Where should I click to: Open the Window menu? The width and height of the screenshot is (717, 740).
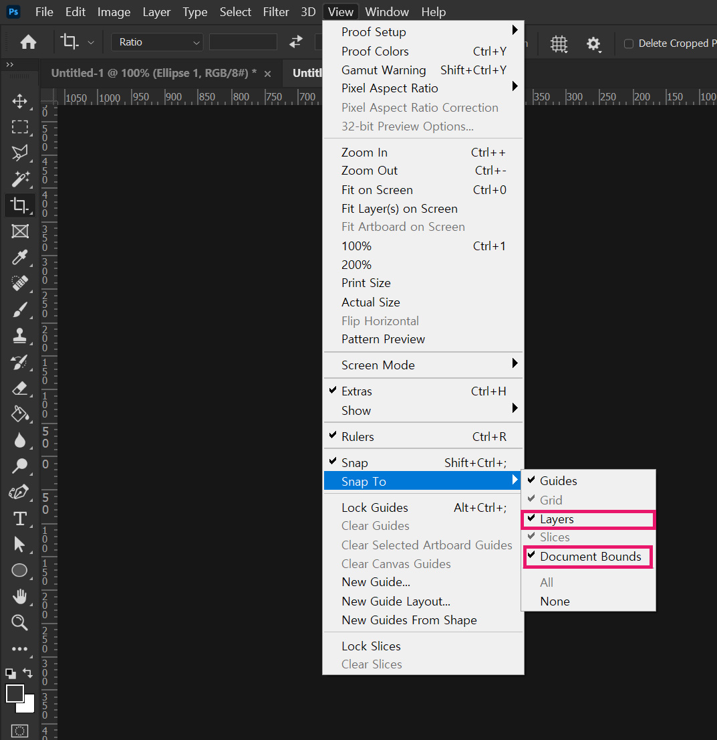click(387, 12)
